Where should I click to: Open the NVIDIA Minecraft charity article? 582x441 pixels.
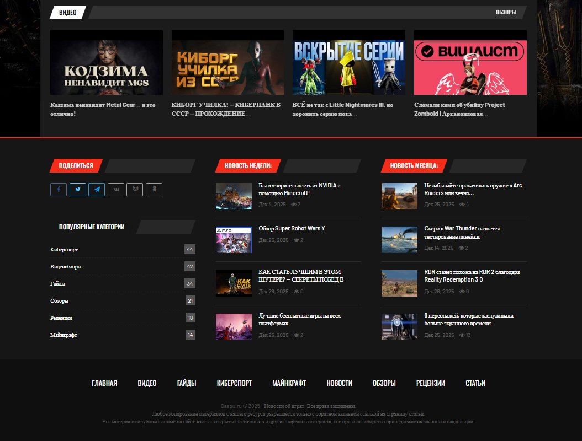coord(299,189)
